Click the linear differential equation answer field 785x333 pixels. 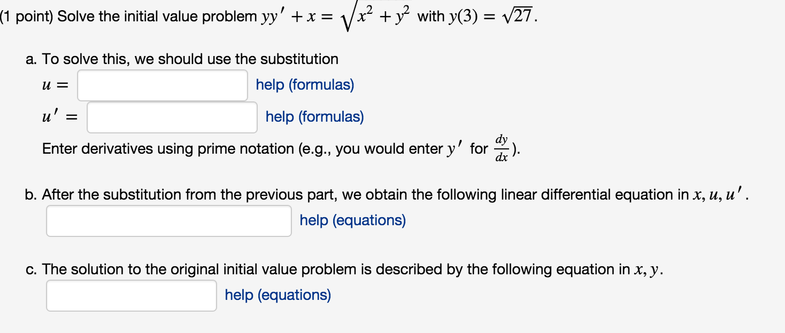(x=168, y=220)
